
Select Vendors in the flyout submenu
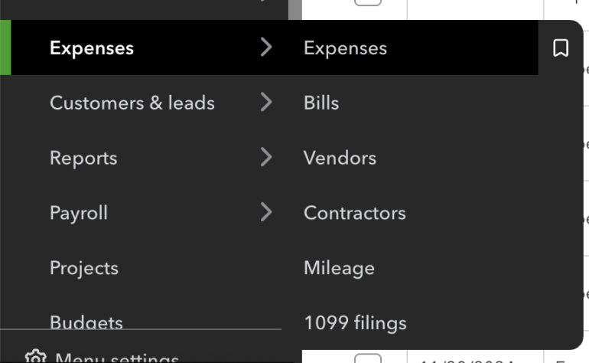[x=340, y=158]
